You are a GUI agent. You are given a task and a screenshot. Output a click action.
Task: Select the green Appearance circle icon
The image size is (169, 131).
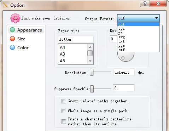click(12, 30)
